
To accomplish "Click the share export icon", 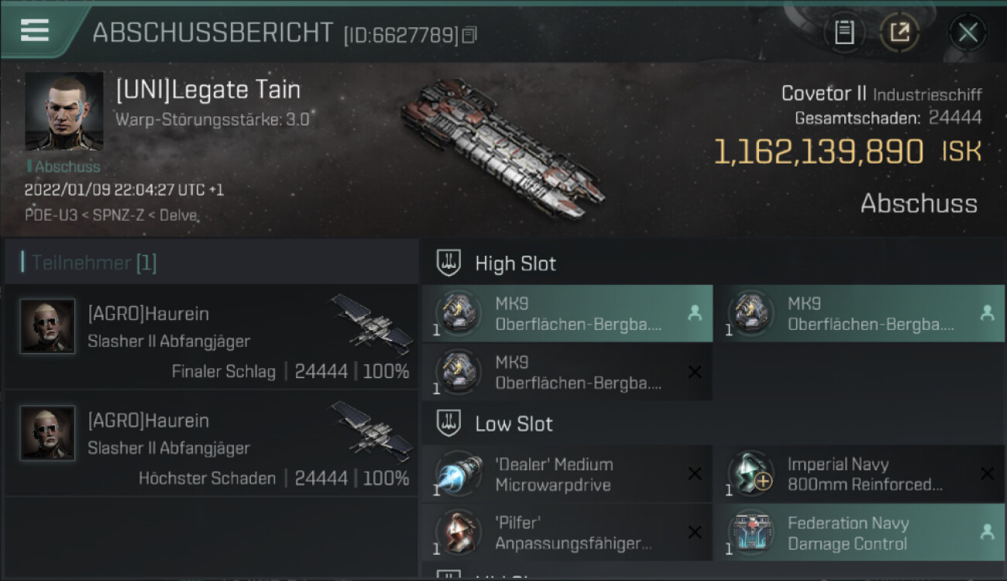I will coord(899,33).
